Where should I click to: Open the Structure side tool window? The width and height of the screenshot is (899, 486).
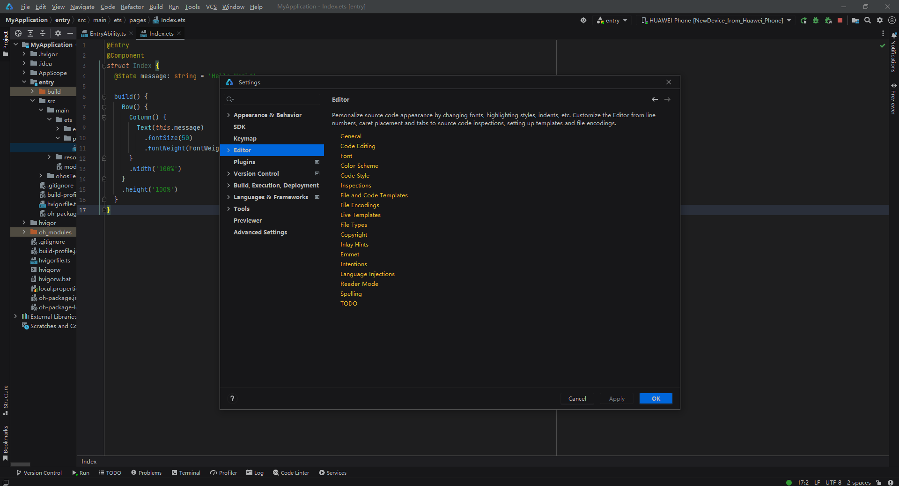5,401
